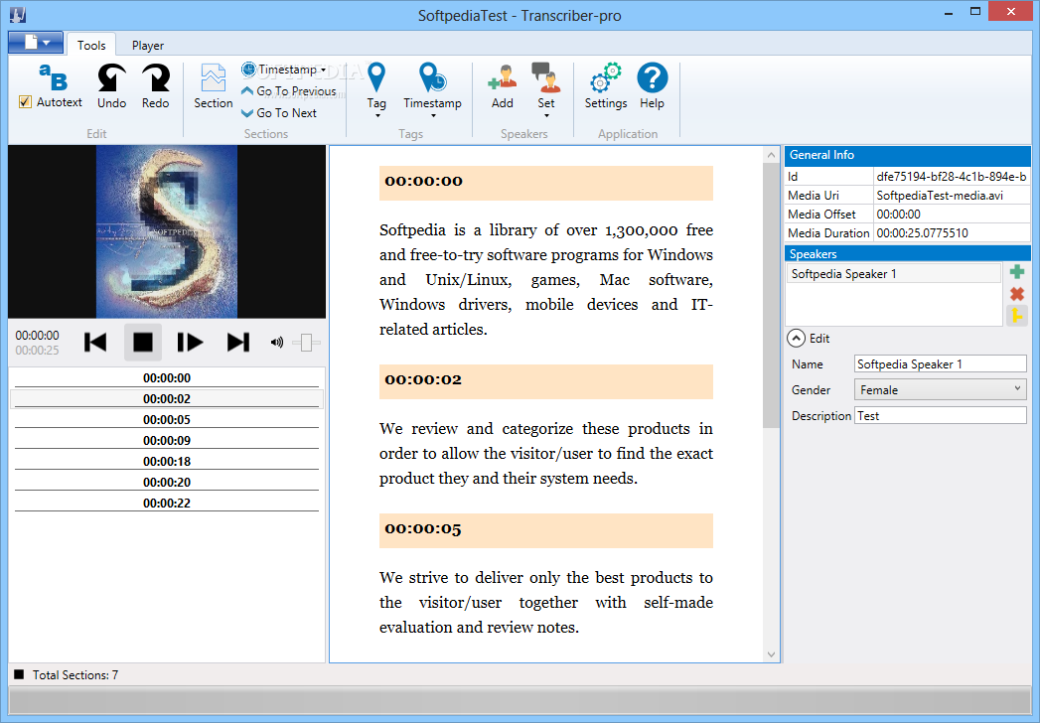Go To Next section
The height and width of the screenshot is (723, 1040).
279,113
